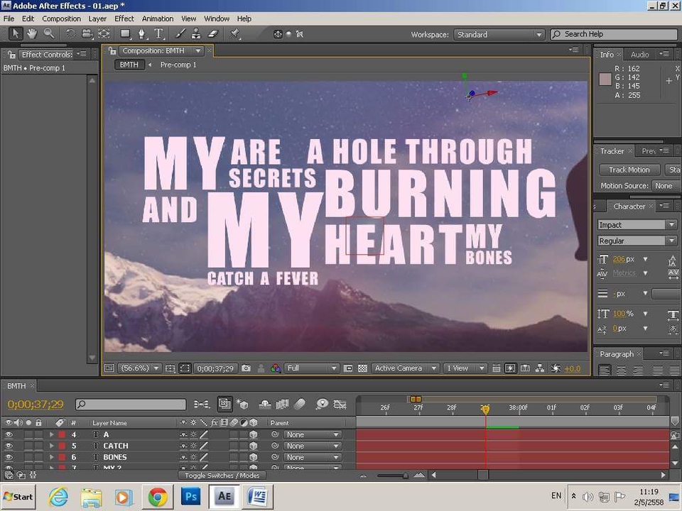Click the snapshot camera icon

click(x=246, y=368)
